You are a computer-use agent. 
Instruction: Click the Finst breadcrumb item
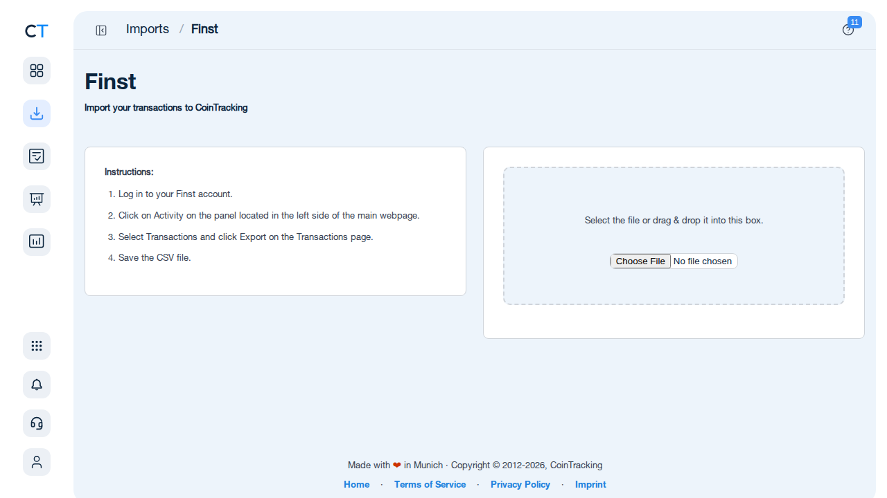[x=204, y=29]
